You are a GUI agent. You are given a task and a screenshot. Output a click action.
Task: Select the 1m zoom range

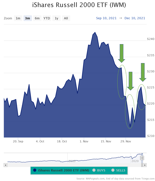pos(18,18)
